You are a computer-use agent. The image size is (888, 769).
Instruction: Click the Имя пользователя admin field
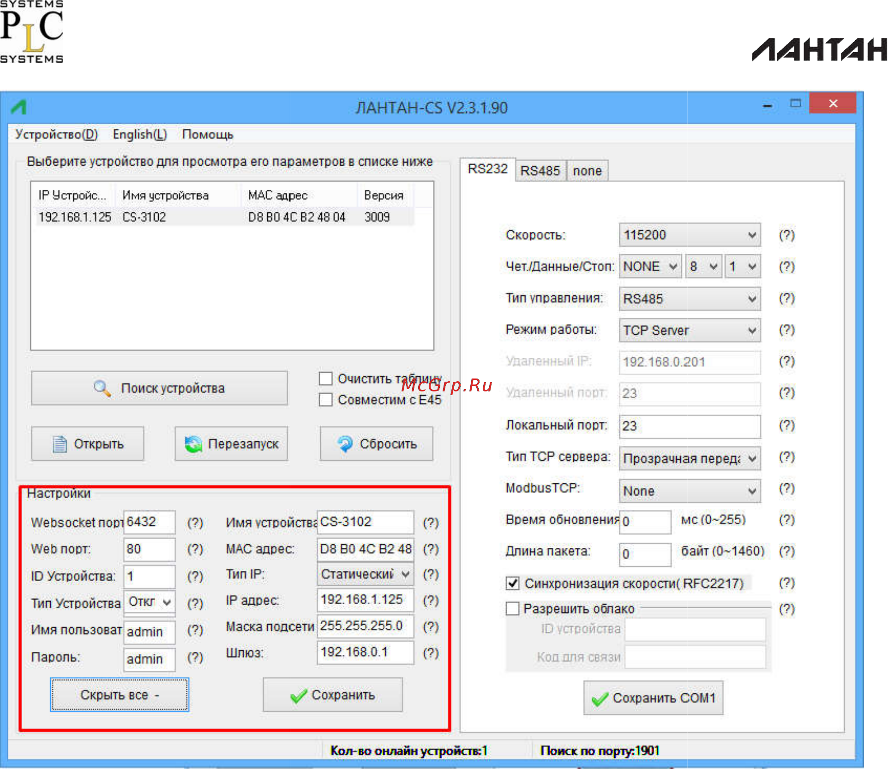click(x=150, y=632)
